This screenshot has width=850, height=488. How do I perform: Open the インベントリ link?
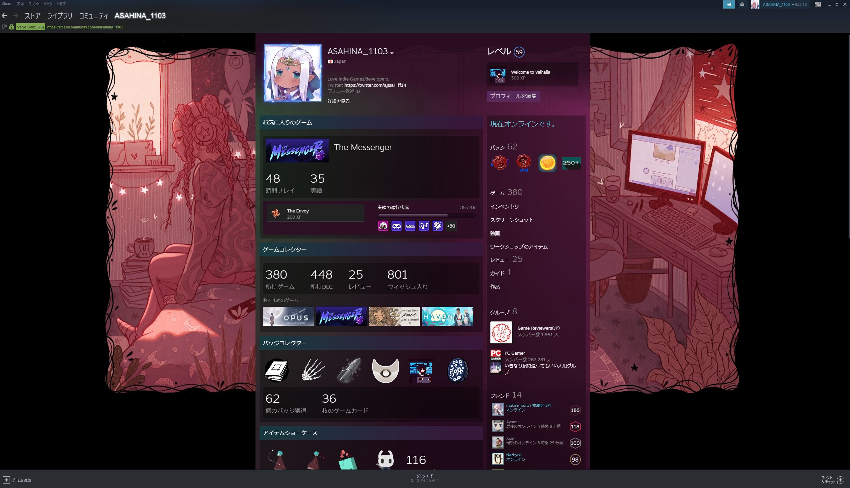tap(504, 207)
